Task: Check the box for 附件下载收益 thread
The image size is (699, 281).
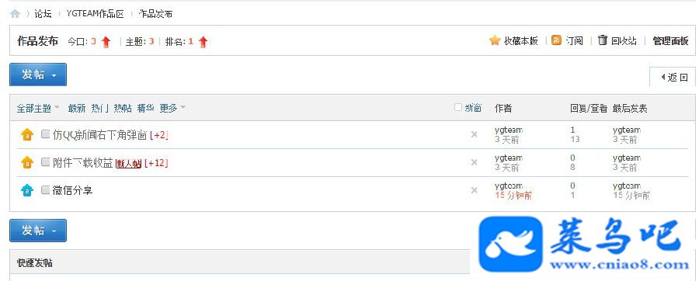Action: point(45,162)
